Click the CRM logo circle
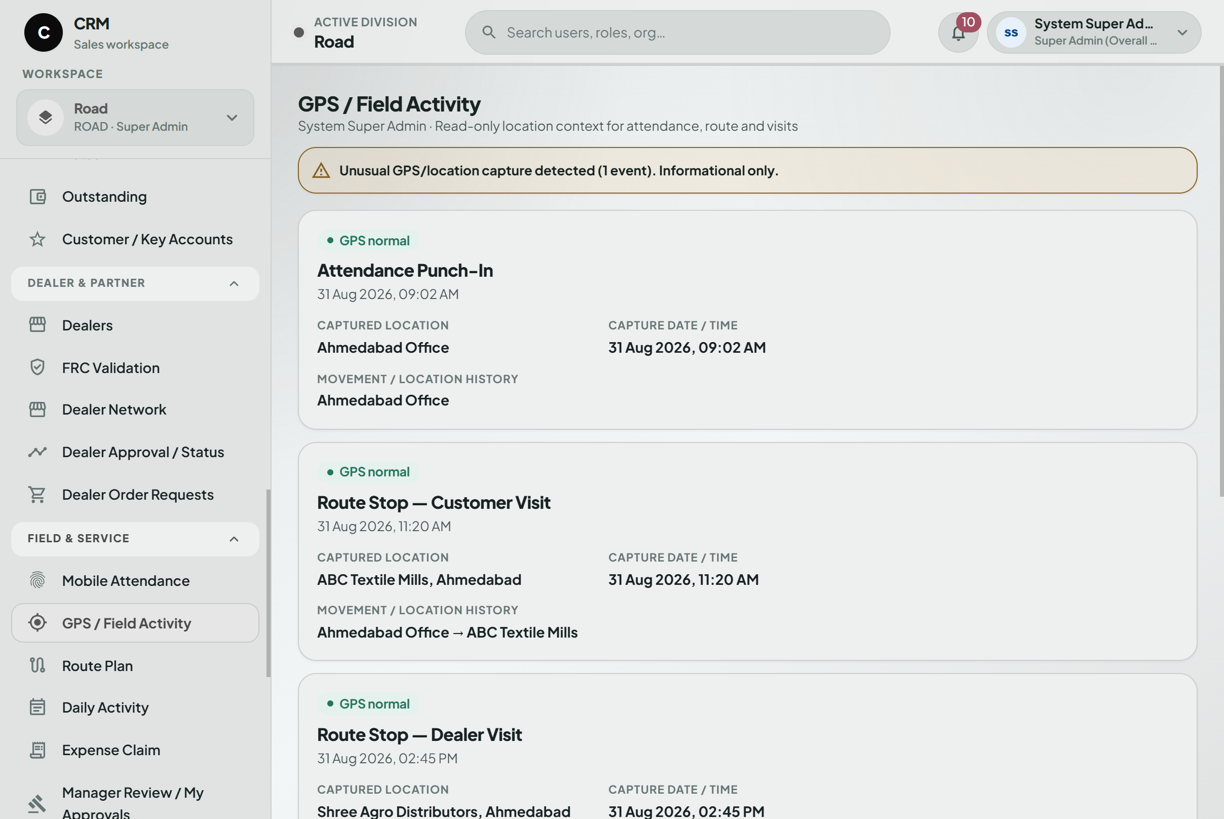 [x=44, y=32]
